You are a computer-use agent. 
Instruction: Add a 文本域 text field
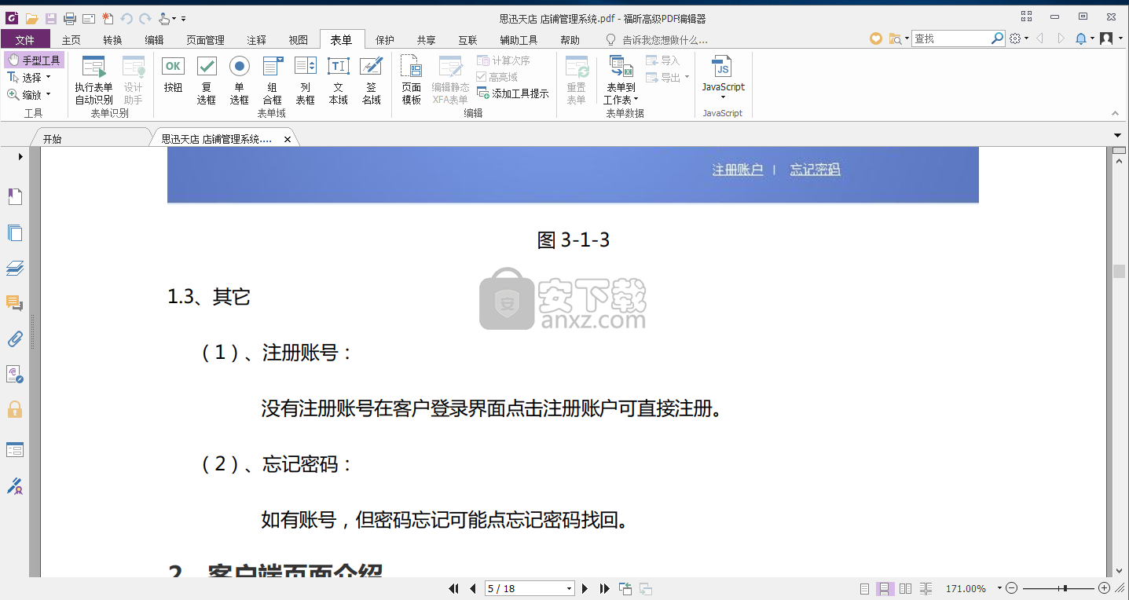(339, 80)
